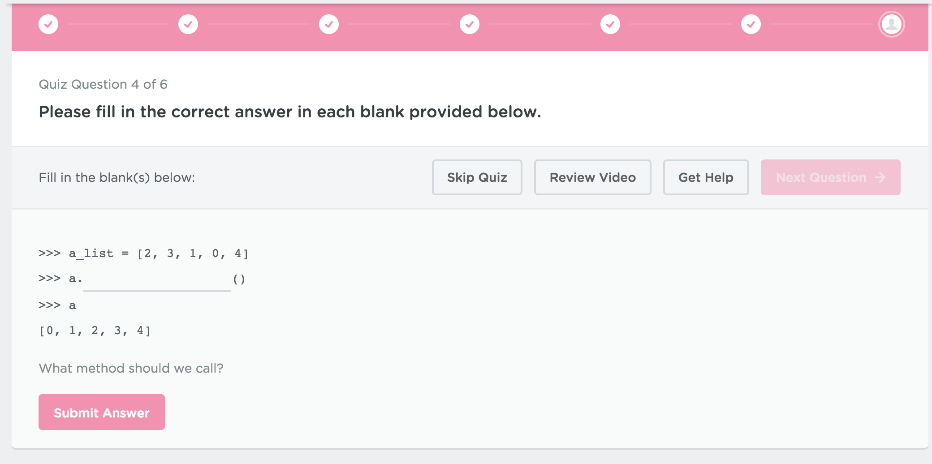Open the user profile avatar icon
This screenshot has width=932, height=464.
point(891,24)
